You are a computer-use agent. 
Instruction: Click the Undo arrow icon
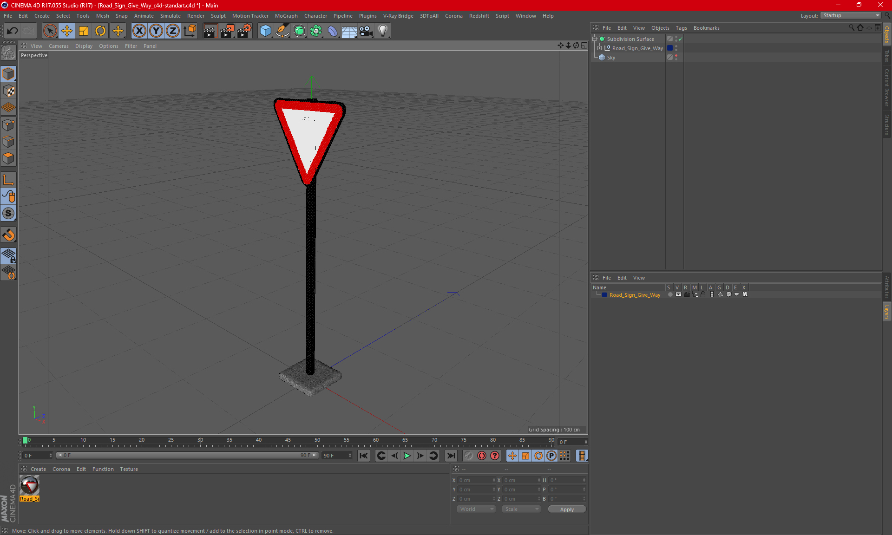click(x=12, y=31)
